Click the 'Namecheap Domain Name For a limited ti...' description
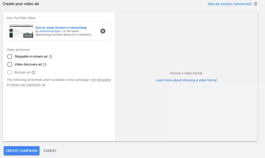 (64, 35)
